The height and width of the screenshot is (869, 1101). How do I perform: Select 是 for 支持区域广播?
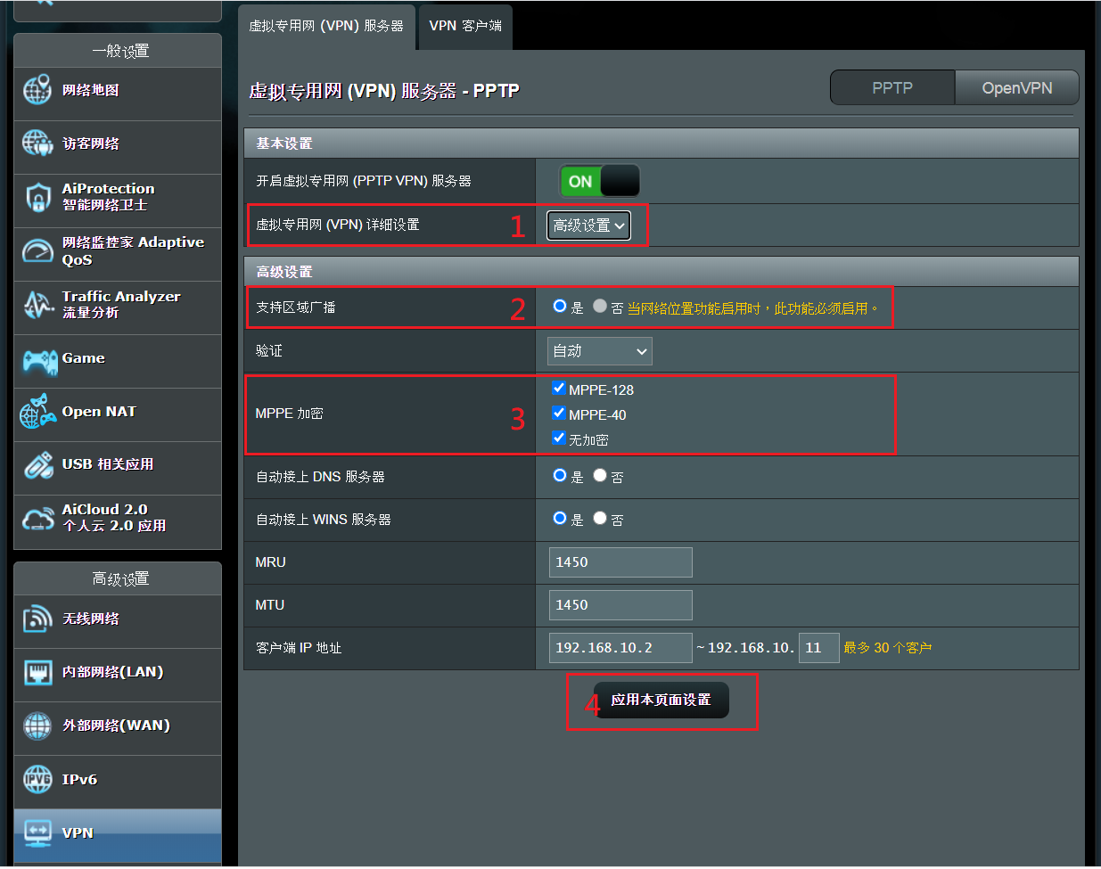[x=560, y=306]
